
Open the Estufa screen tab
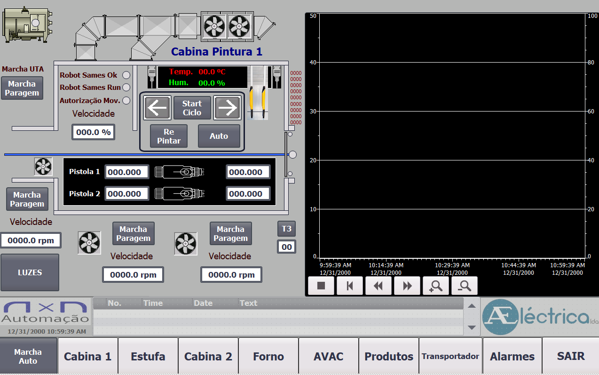148,356
